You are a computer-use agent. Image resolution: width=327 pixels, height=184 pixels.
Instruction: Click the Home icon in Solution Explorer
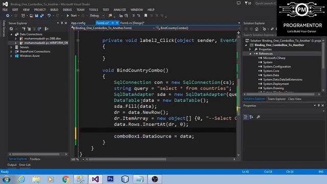click(x=256, y=29)
